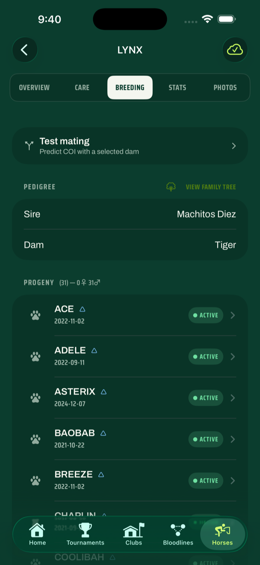Switch to the Stats tab

click(177, 88)
